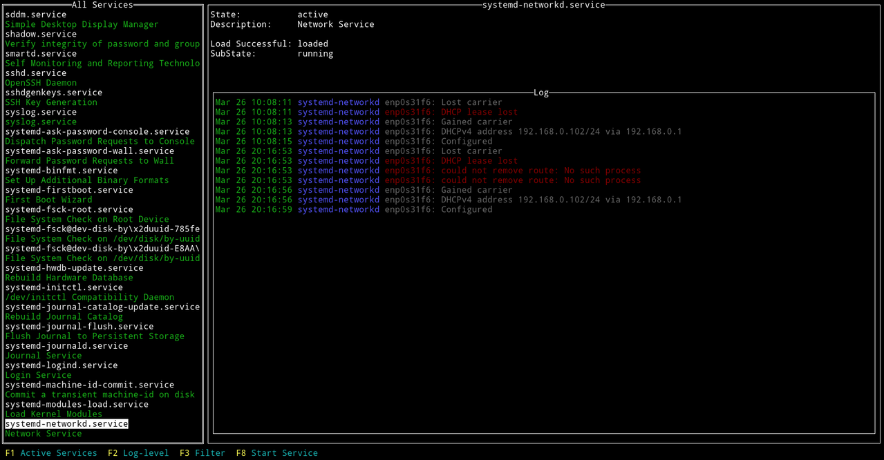The height and width of the screenshot is (460, 884).
Task: Click "Commit a transient machine-id on disk"
Action: 100,394
